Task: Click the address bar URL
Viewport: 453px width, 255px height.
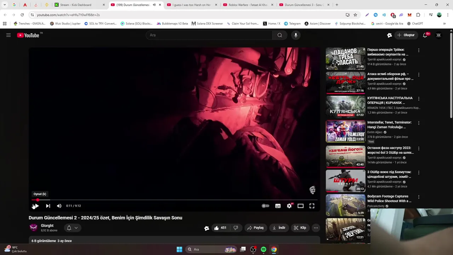Action: coord(68,15)
